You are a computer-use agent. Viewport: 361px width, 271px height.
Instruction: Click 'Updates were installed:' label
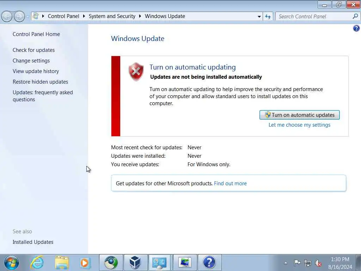(x=138, y=156)
